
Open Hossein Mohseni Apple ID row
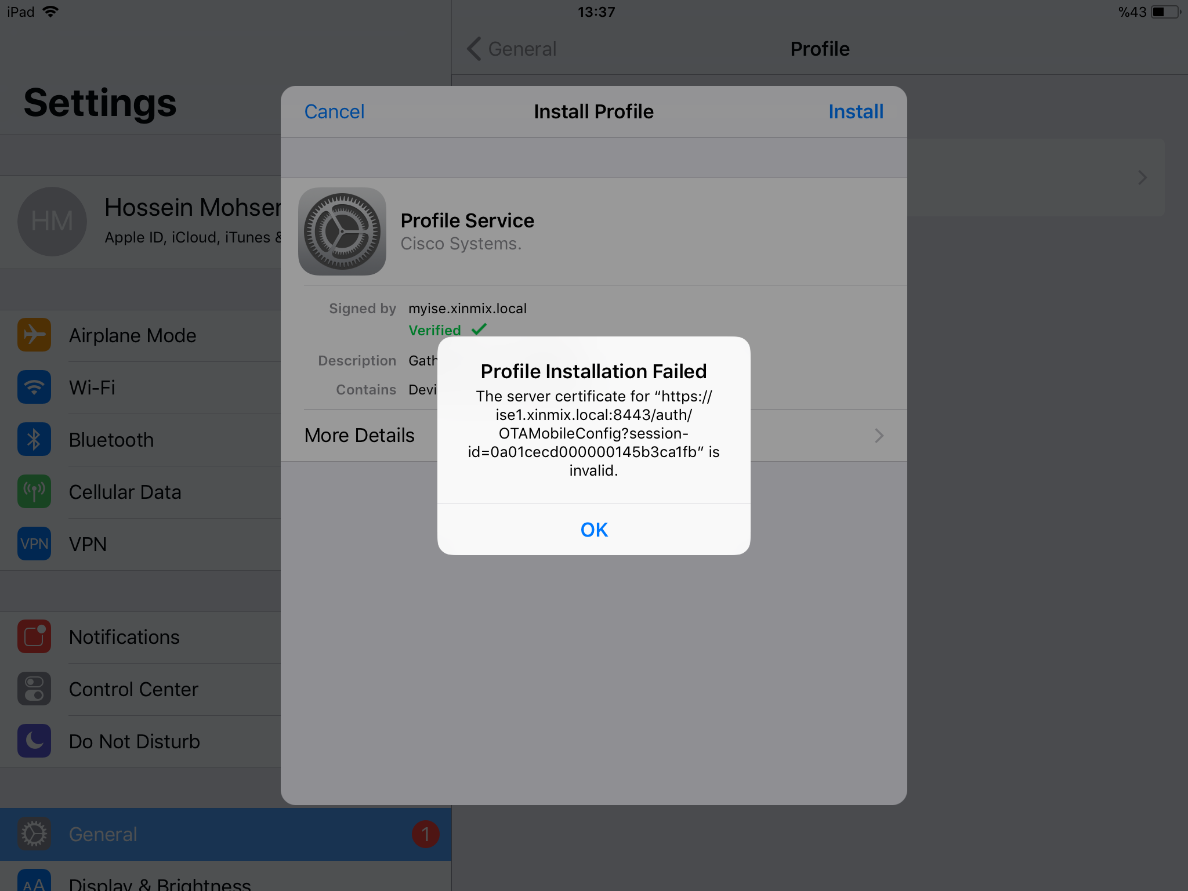pyautogui.click(x=140, y=222)
